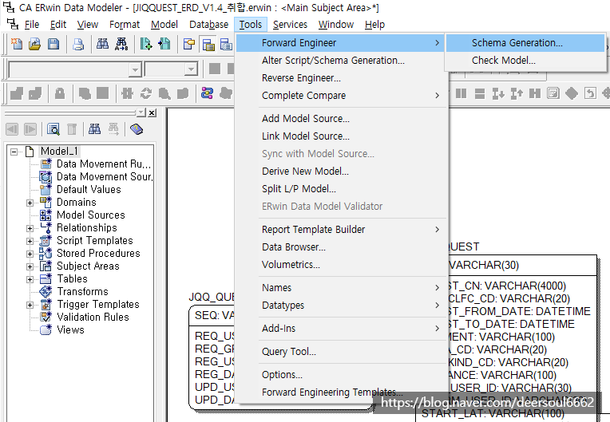Click the Help book icon in Model Explorer
The image size is (610, 422).
137,129
